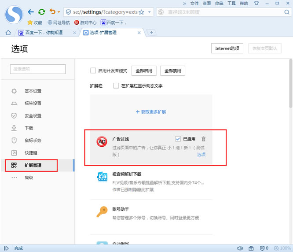Enable the 启用开发者模式 checkbox
This screenshot has width=293, height=252.
point(93,70)
